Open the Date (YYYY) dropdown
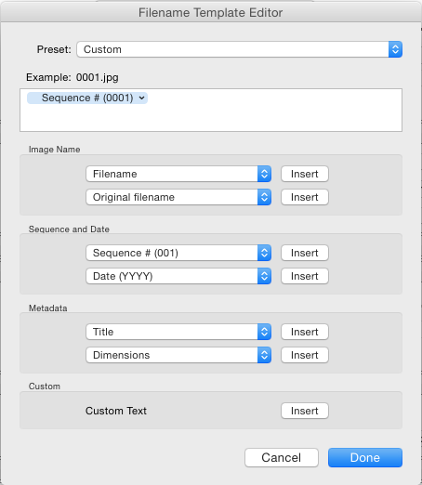The width and height of the screenshot is (422, 485). pyautogui.click(x=178, y=276)
